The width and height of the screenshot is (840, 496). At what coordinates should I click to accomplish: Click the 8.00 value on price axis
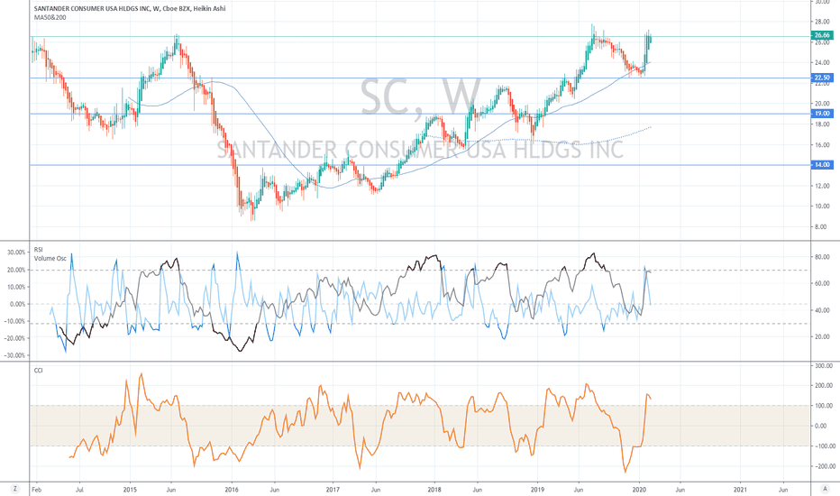tap(821, 227)
